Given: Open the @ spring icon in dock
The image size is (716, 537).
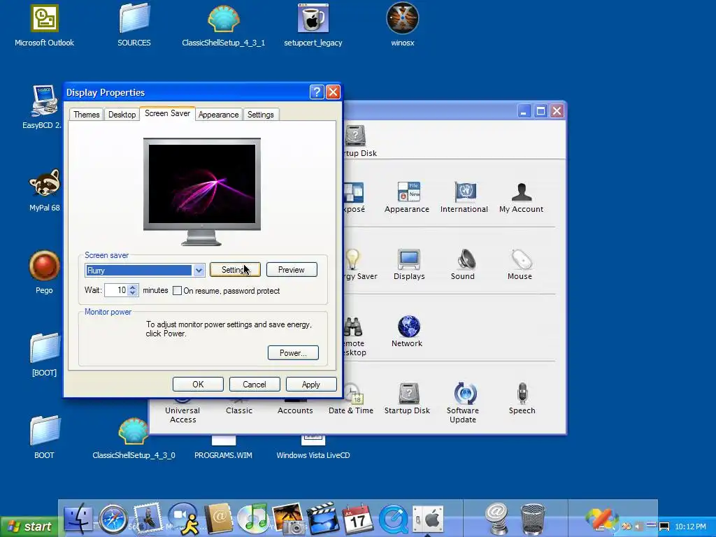Looking at the screenshot, I should [497, 519].
